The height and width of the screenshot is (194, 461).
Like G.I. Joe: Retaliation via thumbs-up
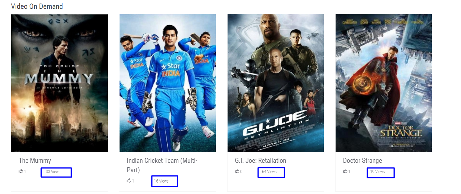click(237, 171)
